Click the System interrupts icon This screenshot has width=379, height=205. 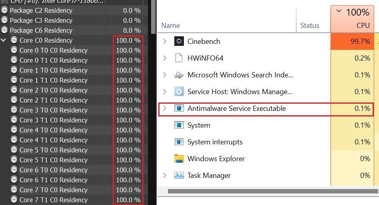pyautogui.click(x=179, y=142)
